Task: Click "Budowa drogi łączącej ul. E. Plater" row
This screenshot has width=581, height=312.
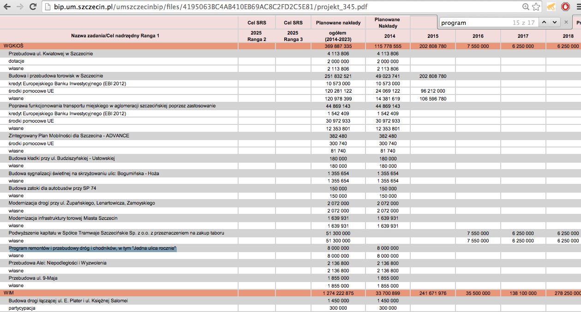Action: [68, 300]
